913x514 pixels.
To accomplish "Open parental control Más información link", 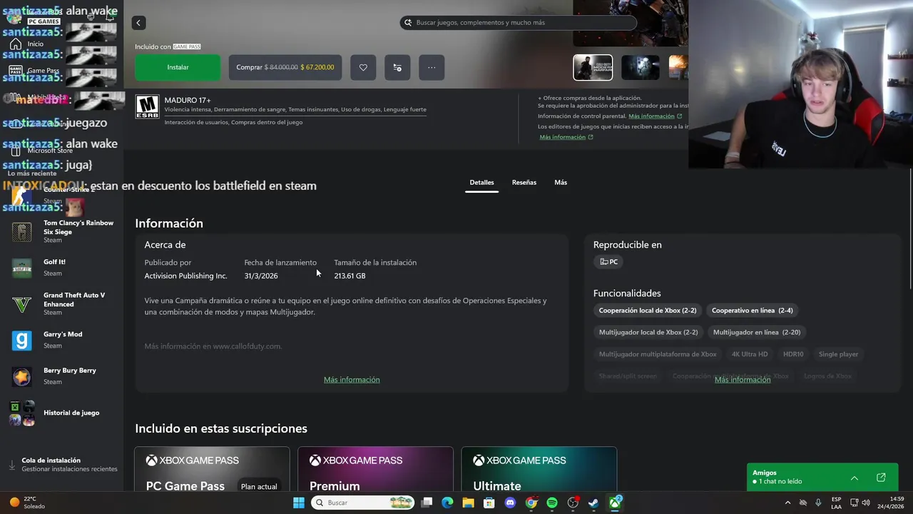I will point(655,116).
